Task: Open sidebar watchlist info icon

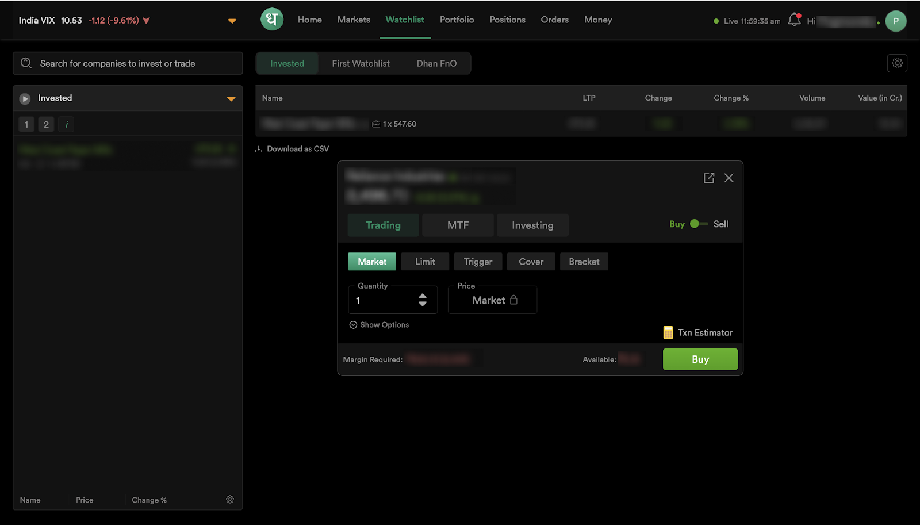Action: 67,124
